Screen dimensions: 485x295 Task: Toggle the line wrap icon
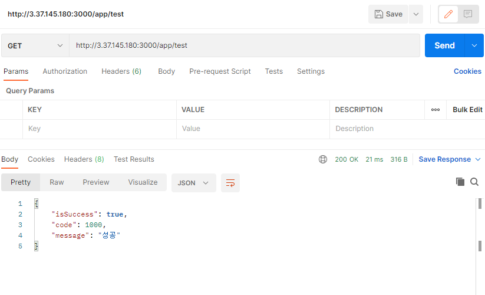coord(230,183)
